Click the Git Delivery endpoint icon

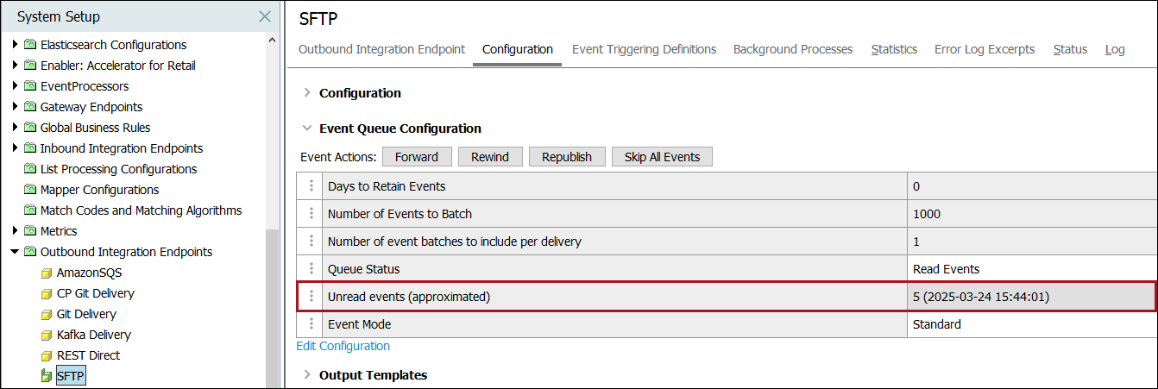(47, 314)
